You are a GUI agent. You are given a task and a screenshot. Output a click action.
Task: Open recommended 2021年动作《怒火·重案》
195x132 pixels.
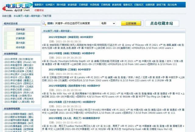tap(18, 77)
